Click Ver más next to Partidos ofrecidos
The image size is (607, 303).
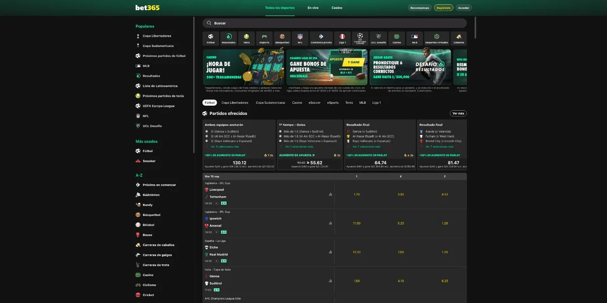[x=458, y=113]
